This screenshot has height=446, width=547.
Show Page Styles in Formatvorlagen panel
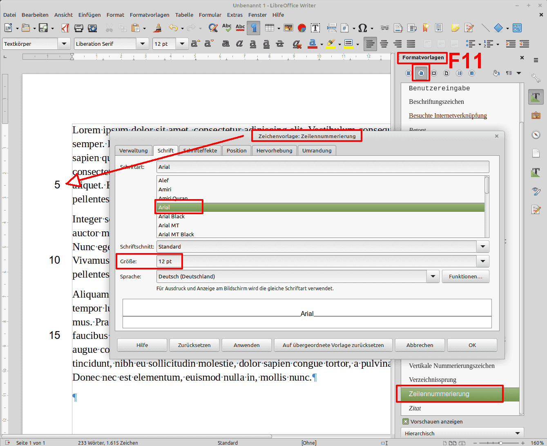447,73
